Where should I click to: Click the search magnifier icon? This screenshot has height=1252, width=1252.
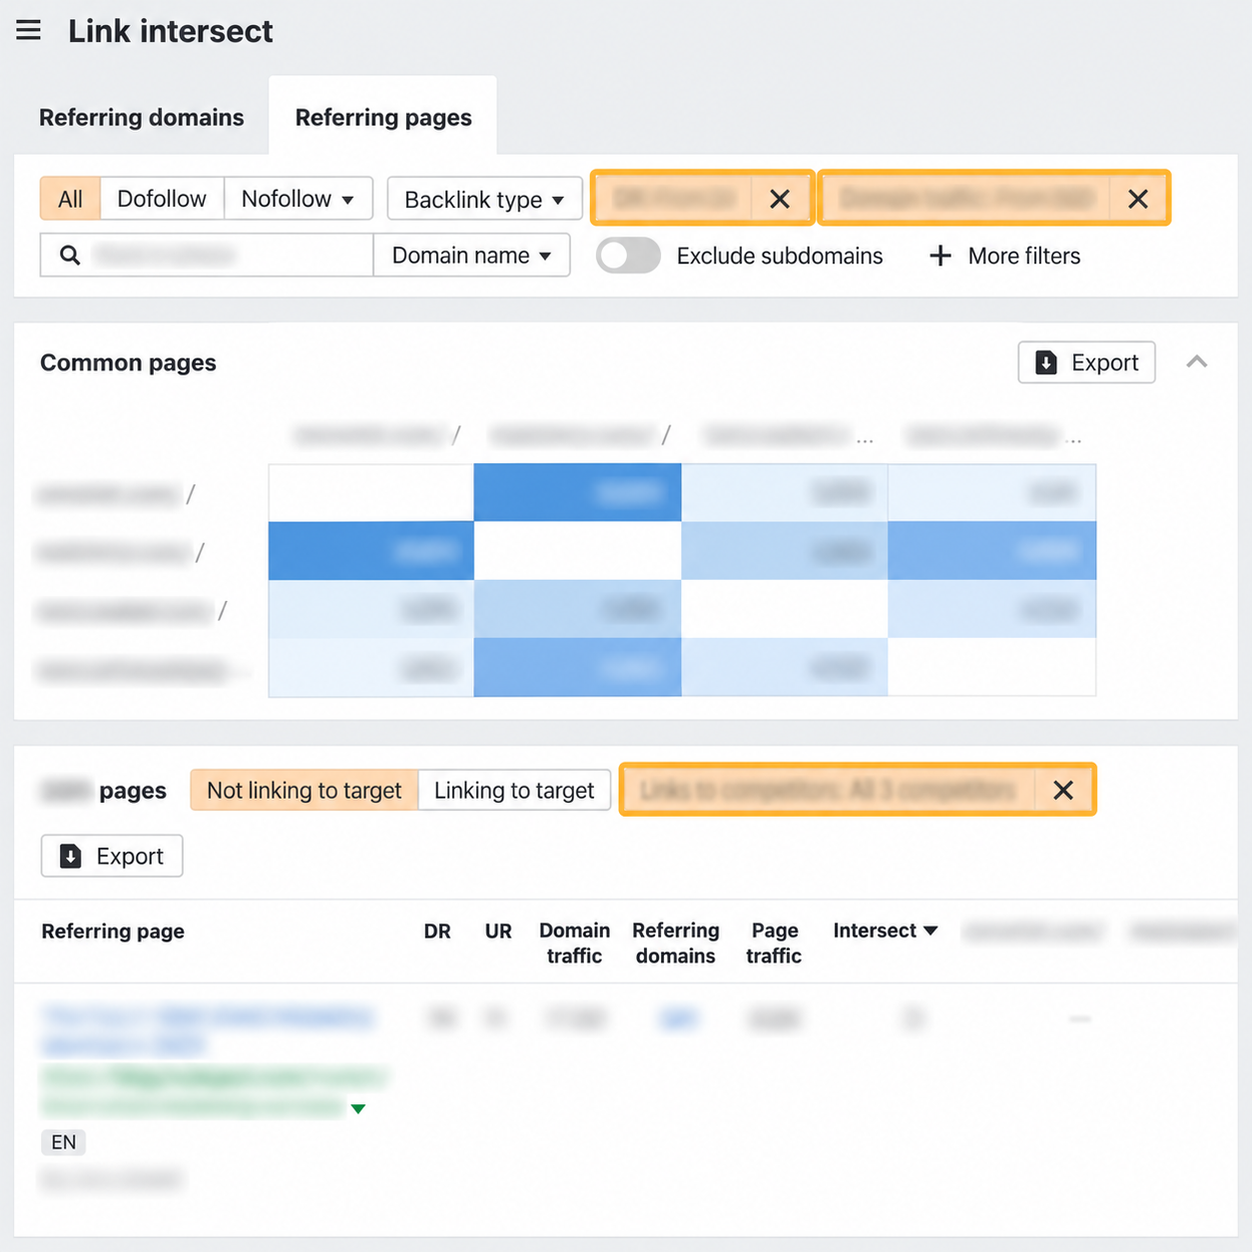point(70,256)
